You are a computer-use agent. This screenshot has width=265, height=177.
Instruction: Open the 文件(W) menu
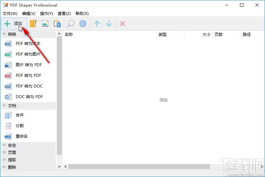10,13
